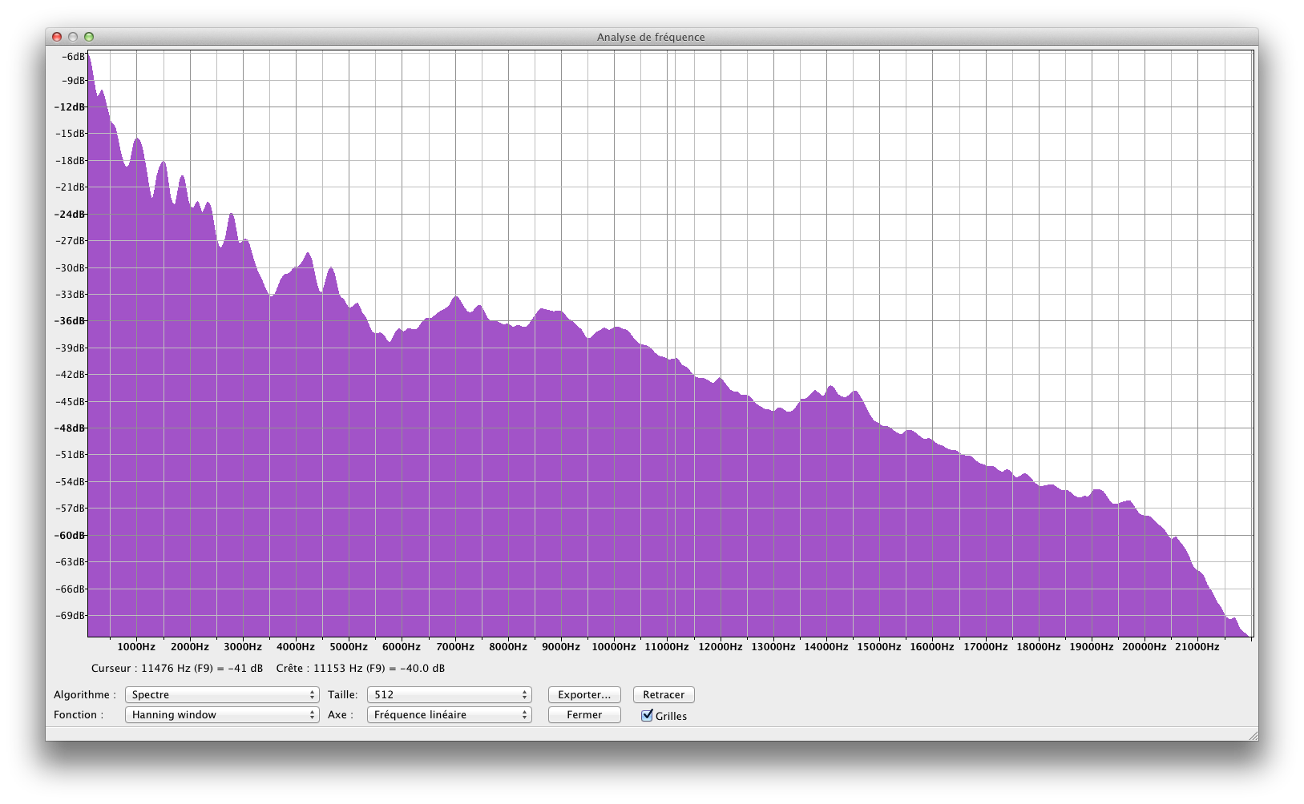Viewport: 1304px width, 804px height.
Task: Zoom the window with the green button
Action: click(89, 37)
